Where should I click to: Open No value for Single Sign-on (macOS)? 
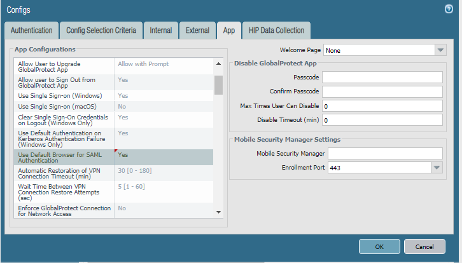click(x=164, y=107)
